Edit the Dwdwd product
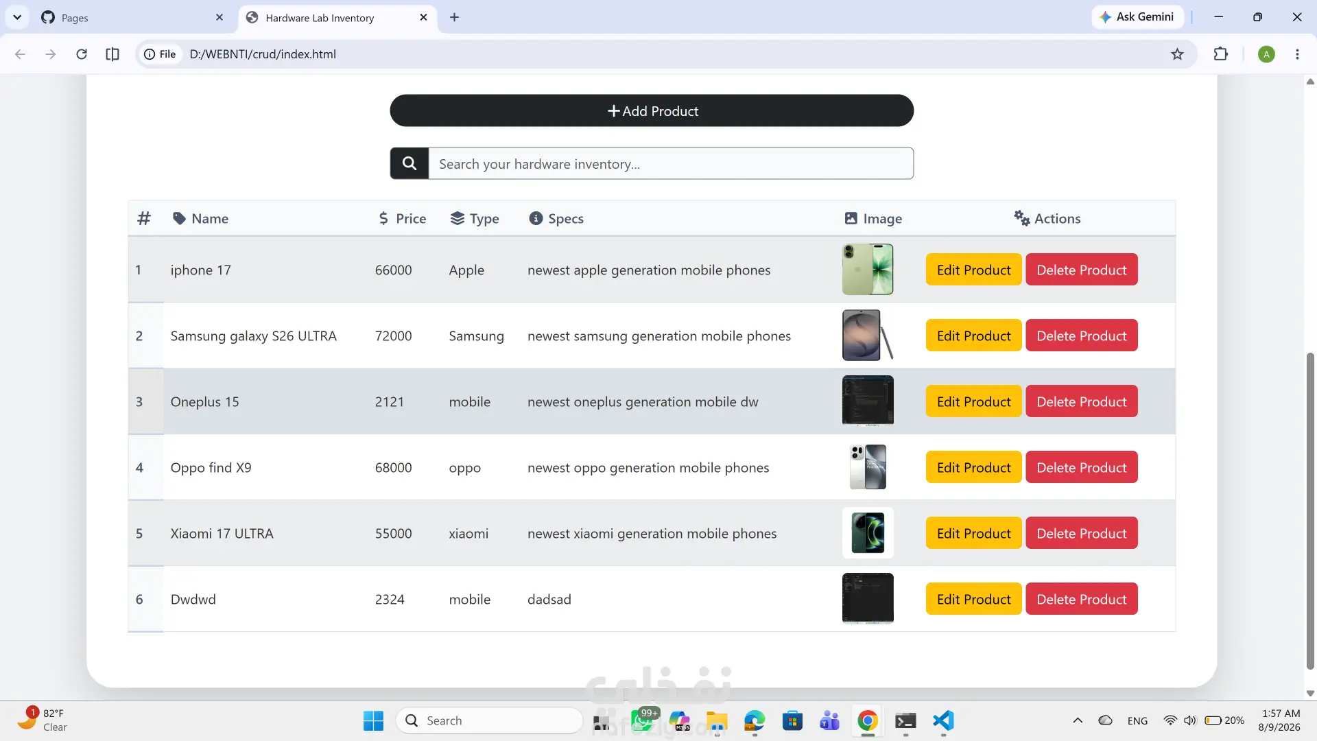Viewport: 1317px width, 741px height. tap(973, 599)
